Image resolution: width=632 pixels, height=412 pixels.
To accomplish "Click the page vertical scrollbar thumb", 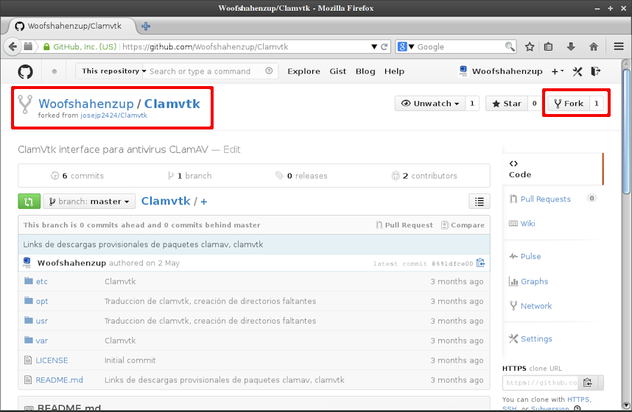I will pos(626,131).
